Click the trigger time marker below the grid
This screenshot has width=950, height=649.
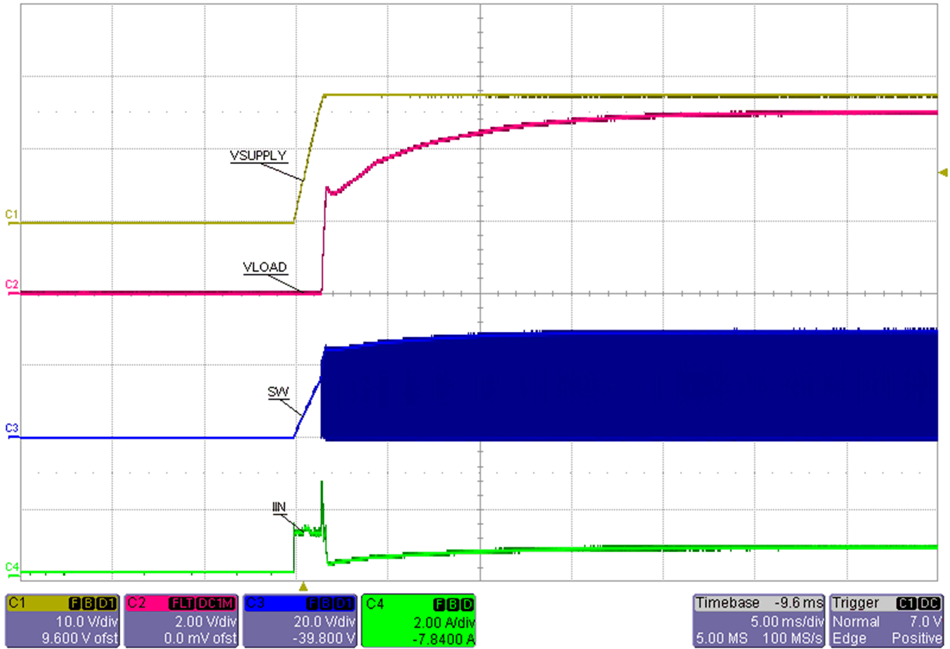point(303,587)
